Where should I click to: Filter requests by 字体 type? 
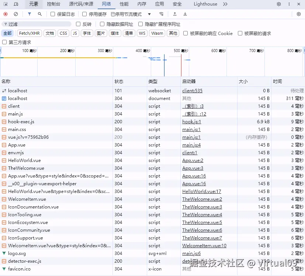87,33
